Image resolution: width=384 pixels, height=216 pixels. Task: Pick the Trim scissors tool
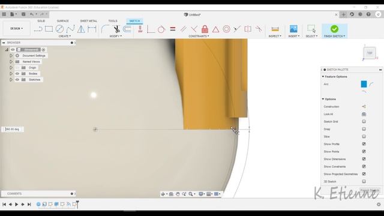pyautogui.click(x=116, y=29)
